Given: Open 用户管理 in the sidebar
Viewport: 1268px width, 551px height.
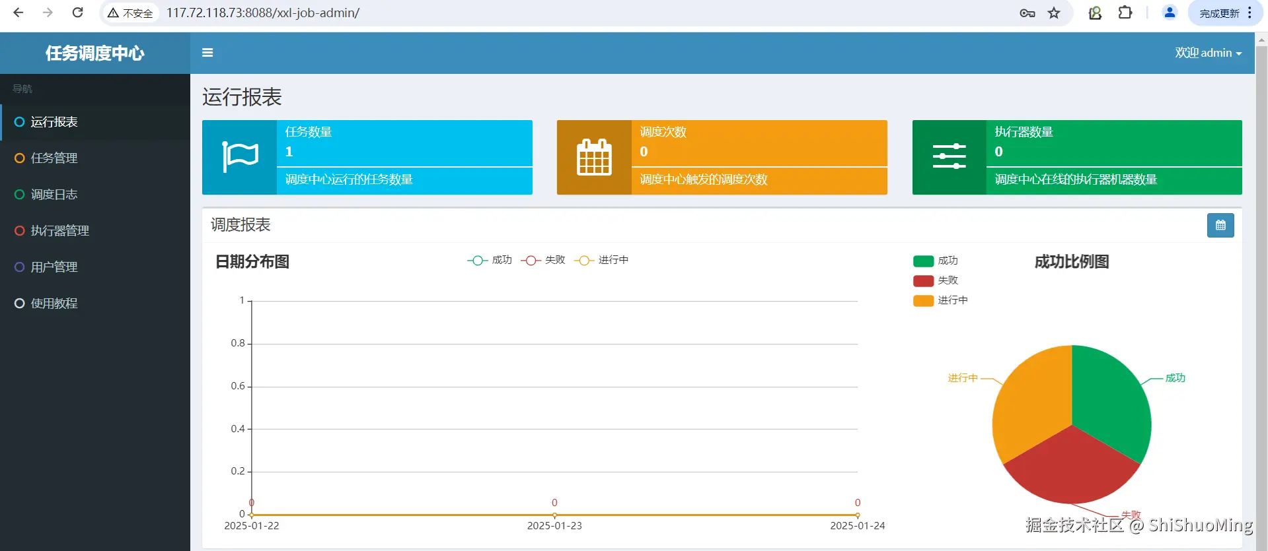Looking at the screenshot, I should point(95,267).
